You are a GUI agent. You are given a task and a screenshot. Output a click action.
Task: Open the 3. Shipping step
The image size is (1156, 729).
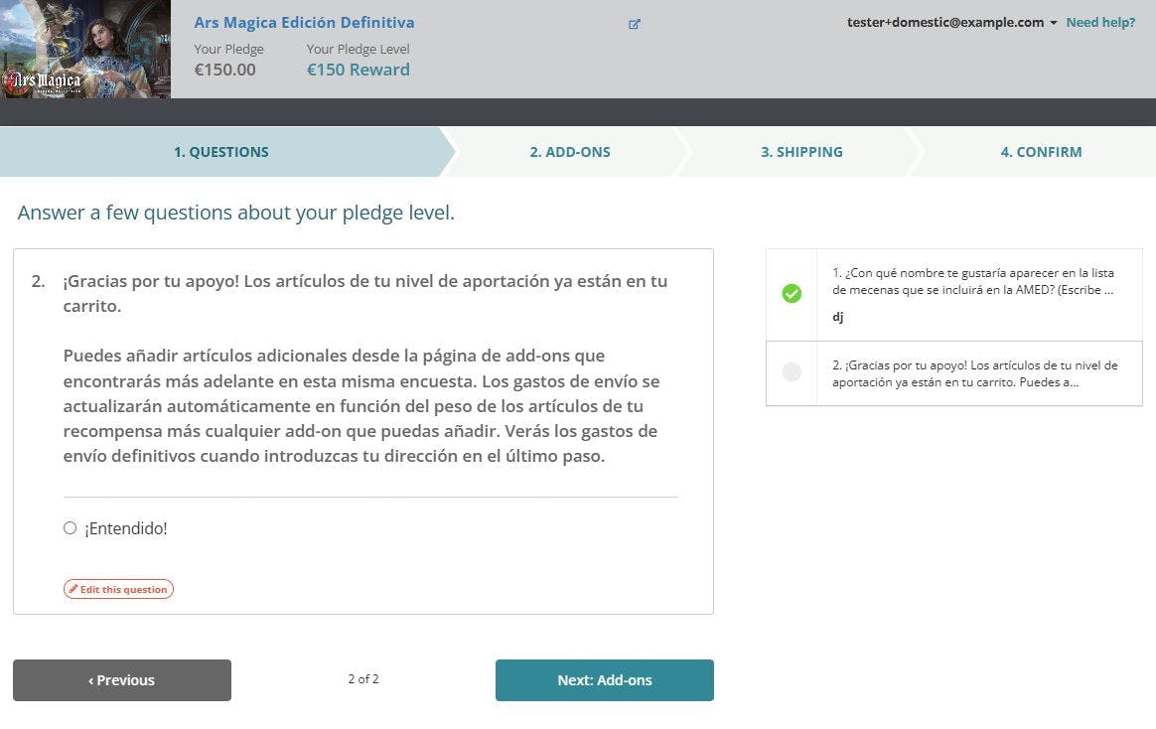pyautogui.click(x=801, y=152)
